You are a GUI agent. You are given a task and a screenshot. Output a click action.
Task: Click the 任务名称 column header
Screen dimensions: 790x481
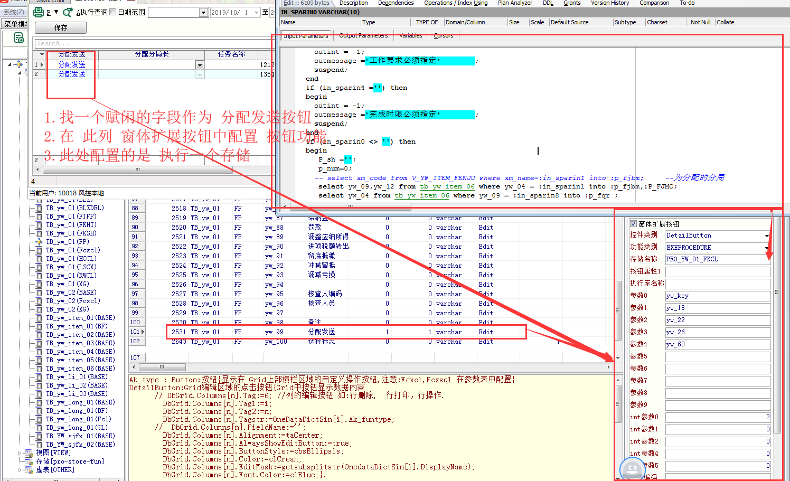pyautogui.click(x=231, y=54)
